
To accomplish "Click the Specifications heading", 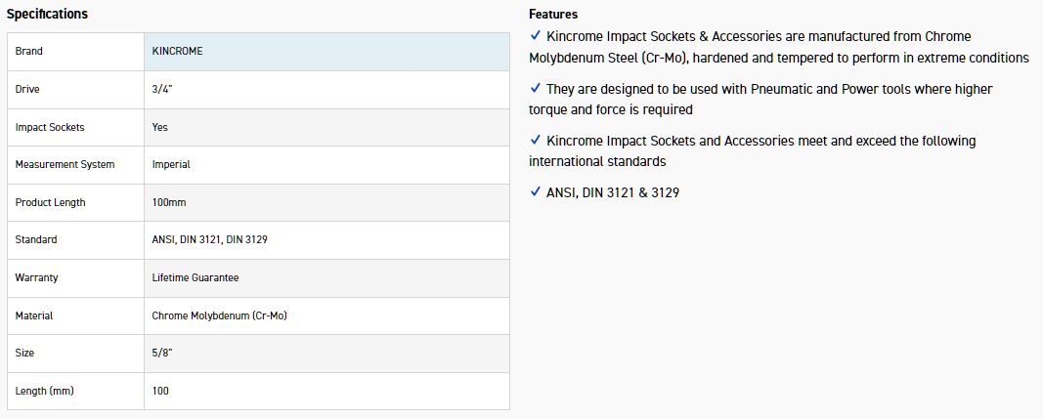I will pos(47,14).
